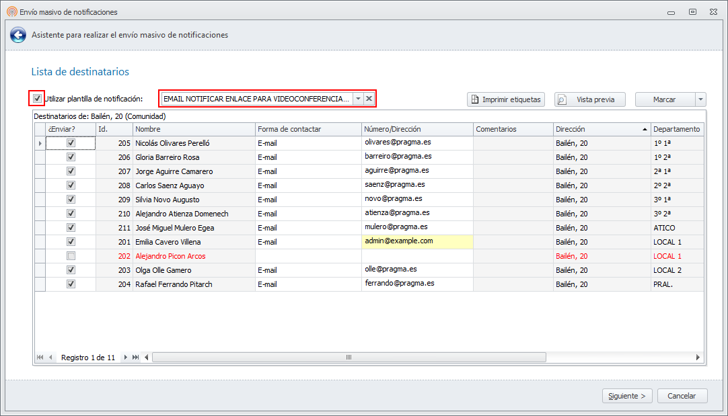
Task: Select E-mail contact cell for Olga Olle Gamero
Action: click(308, 270)
